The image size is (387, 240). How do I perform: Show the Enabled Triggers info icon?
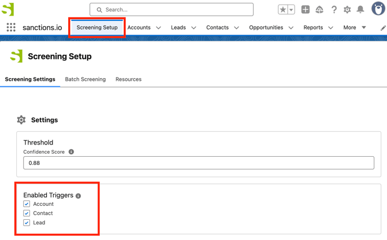[x=78, y=195]
